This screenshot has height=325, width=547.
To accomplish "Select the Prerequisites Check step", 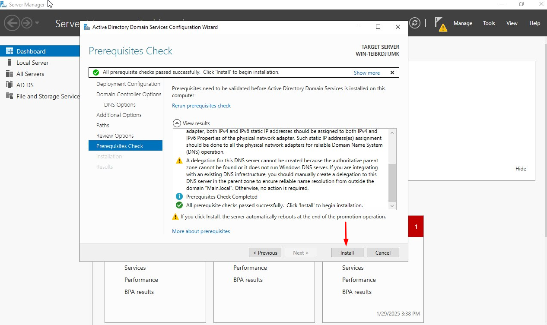I will point(125,146).
